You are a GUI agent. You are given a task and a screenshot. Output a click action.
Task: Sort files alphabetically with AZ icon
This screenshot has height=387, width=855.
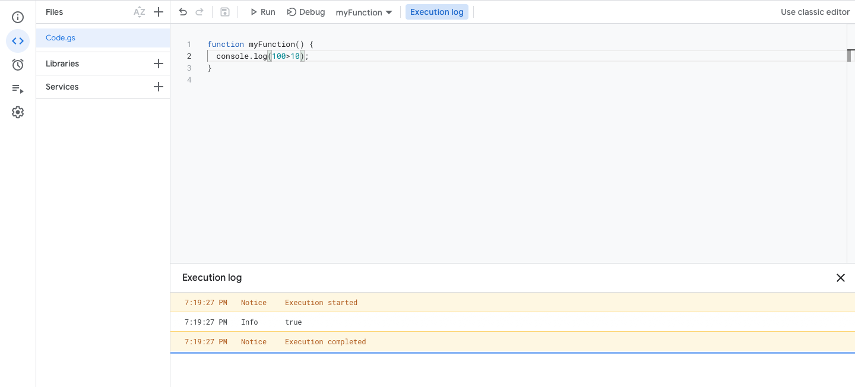[x=140, y=12]
